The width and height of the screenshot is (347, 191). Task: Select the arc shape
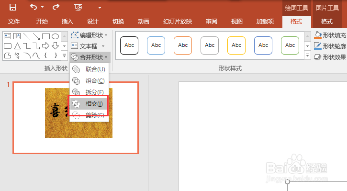[x=27, y=56]
